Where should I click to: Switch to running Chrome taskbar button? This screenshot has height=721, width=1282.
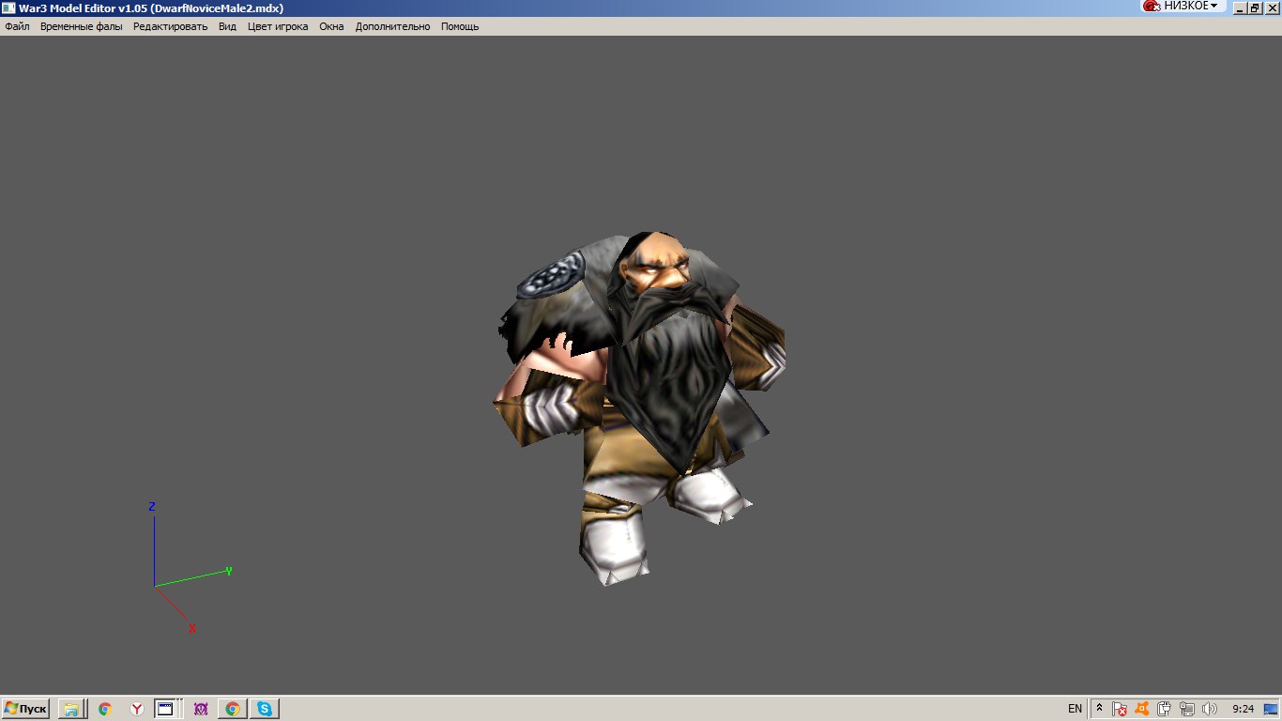232,709
